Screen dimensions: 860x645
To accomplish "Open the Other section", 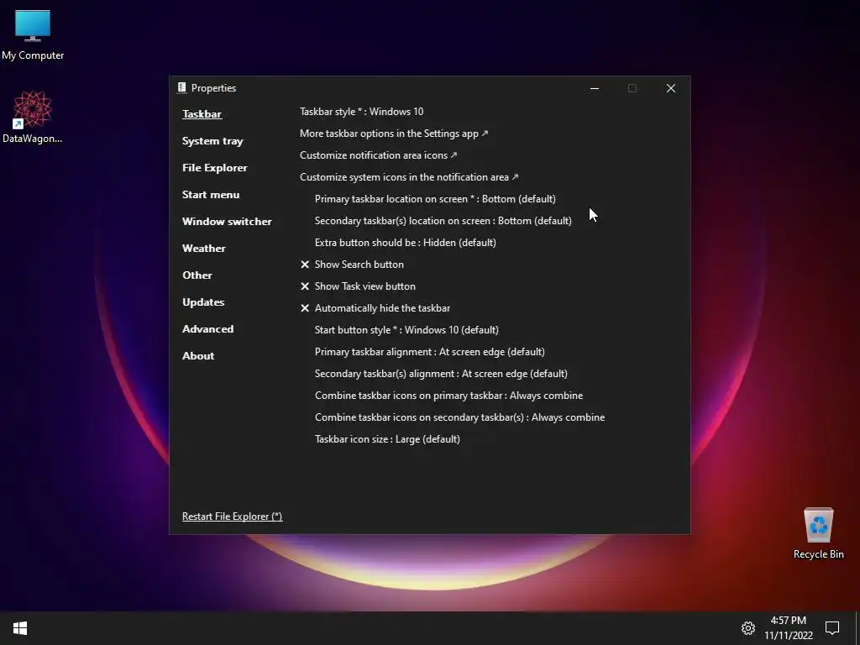I will pyautogui.click(x=197, y=275).
